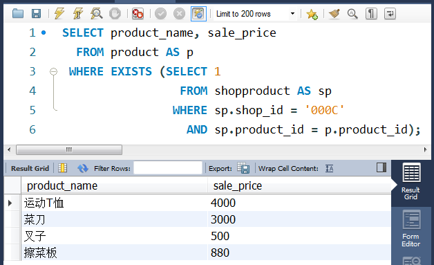The height and width of the screenshot is (265, 434).
Task: Execute the query with lightning bolt icon
Action: pos(59,13)
